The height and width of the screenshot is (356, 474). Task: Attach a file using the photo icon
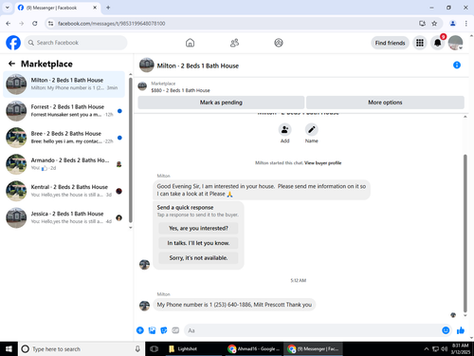152,330
